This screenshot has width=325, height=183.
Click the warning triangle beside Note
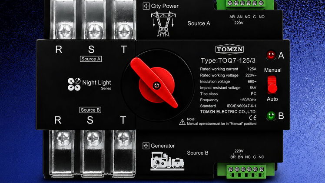tap(182, 122)
